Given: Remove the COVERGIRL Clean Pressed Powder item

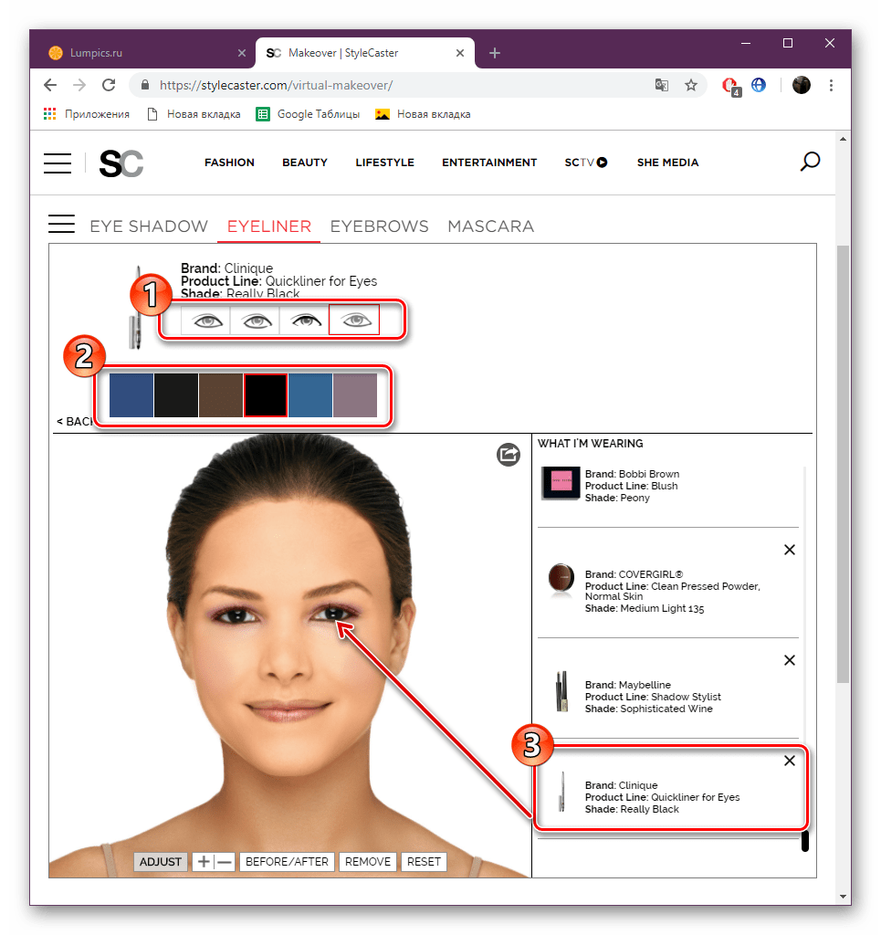Looking at the screenshot, I should point(789,550).
